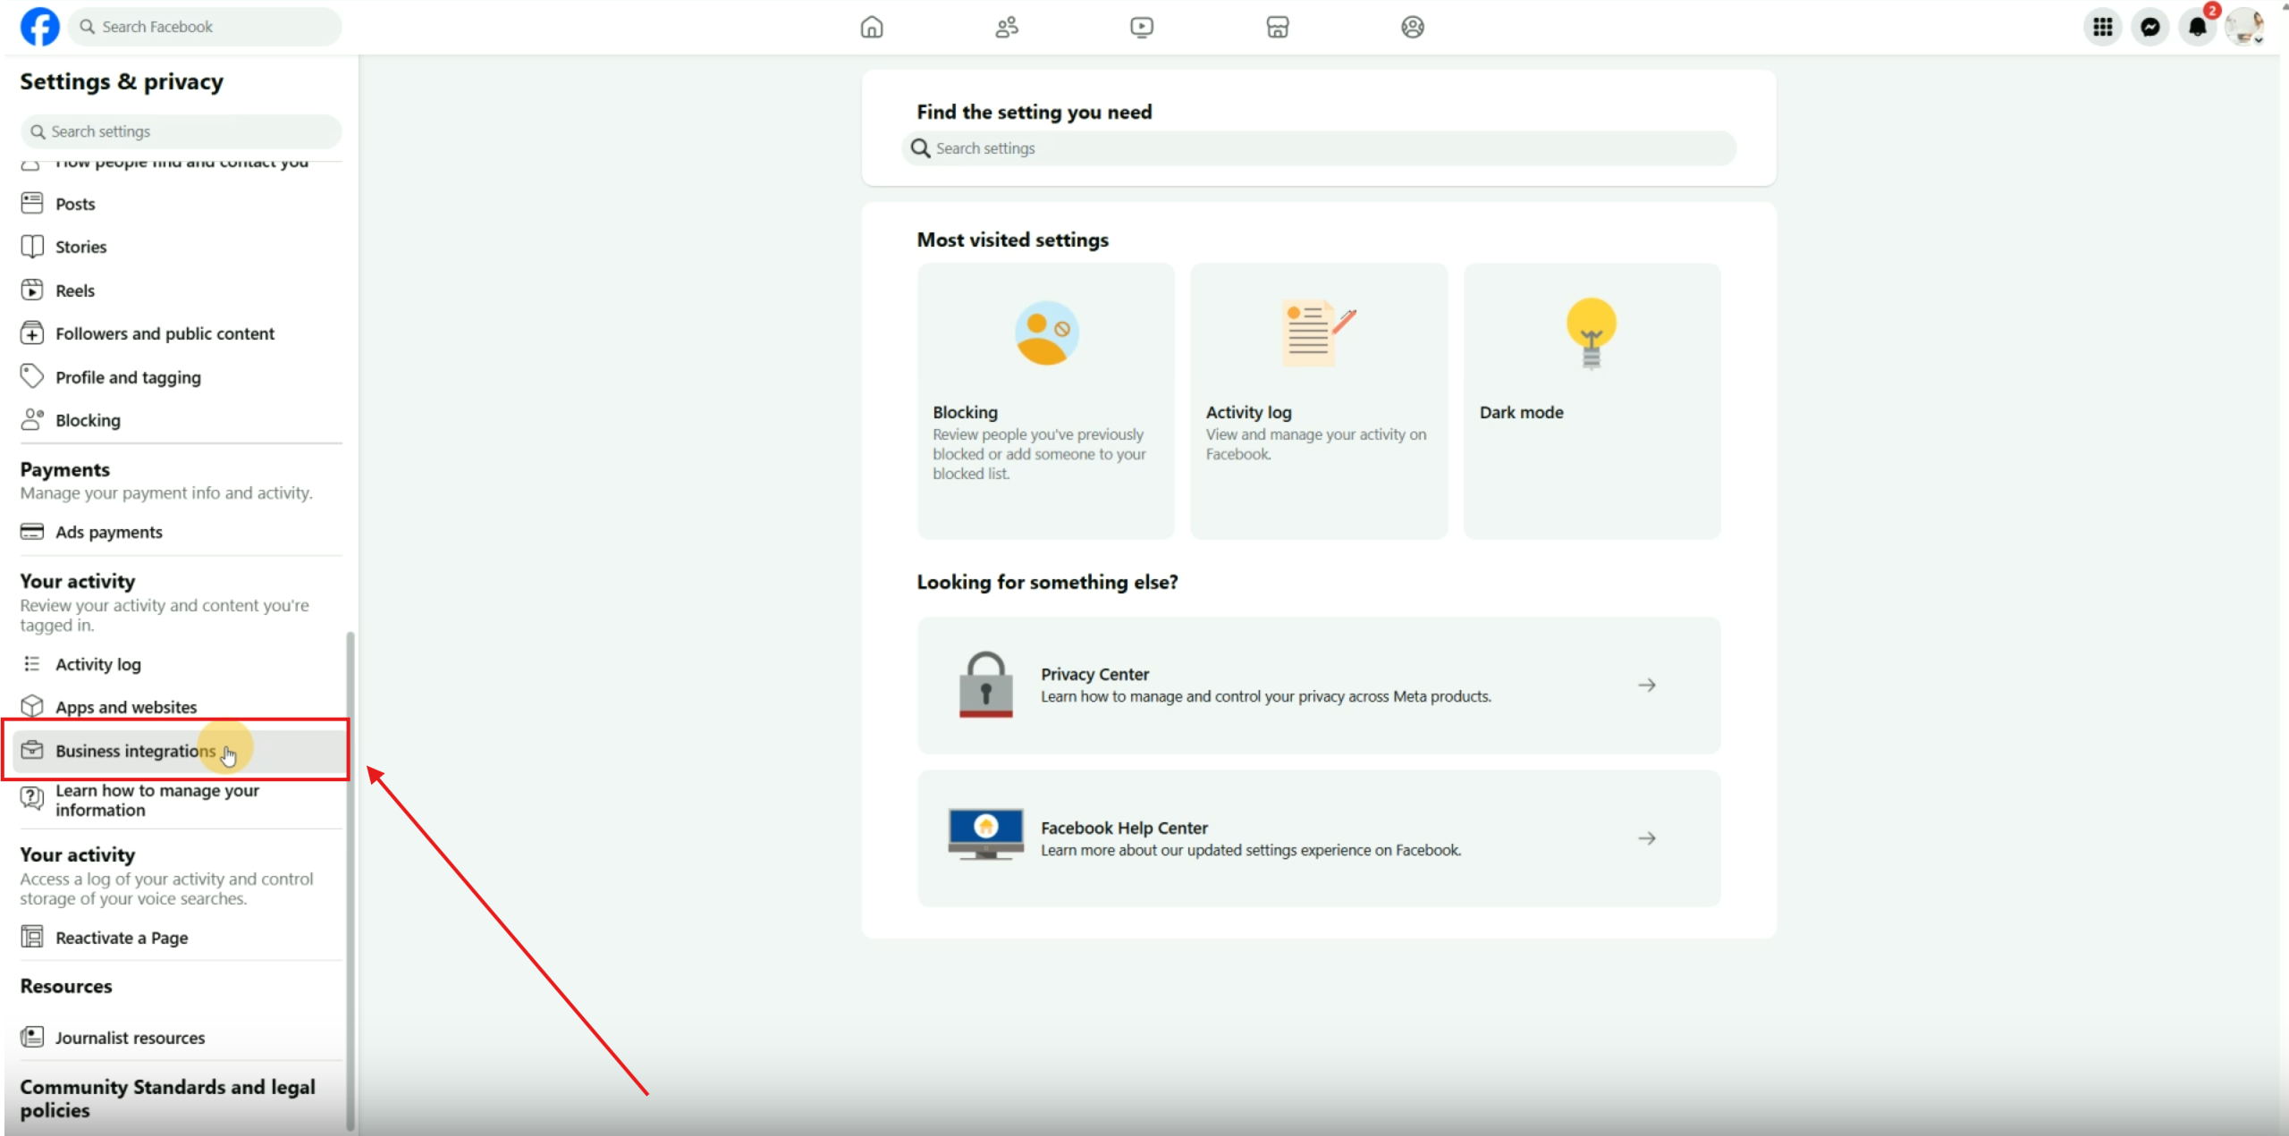Open the Reels settings
Screen dimensions: 2289x1136
click(x=180, y=290)
